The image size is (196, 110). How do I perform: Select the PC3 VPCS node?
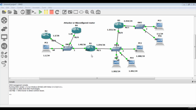pyautogui.click(x=159, y=27)
